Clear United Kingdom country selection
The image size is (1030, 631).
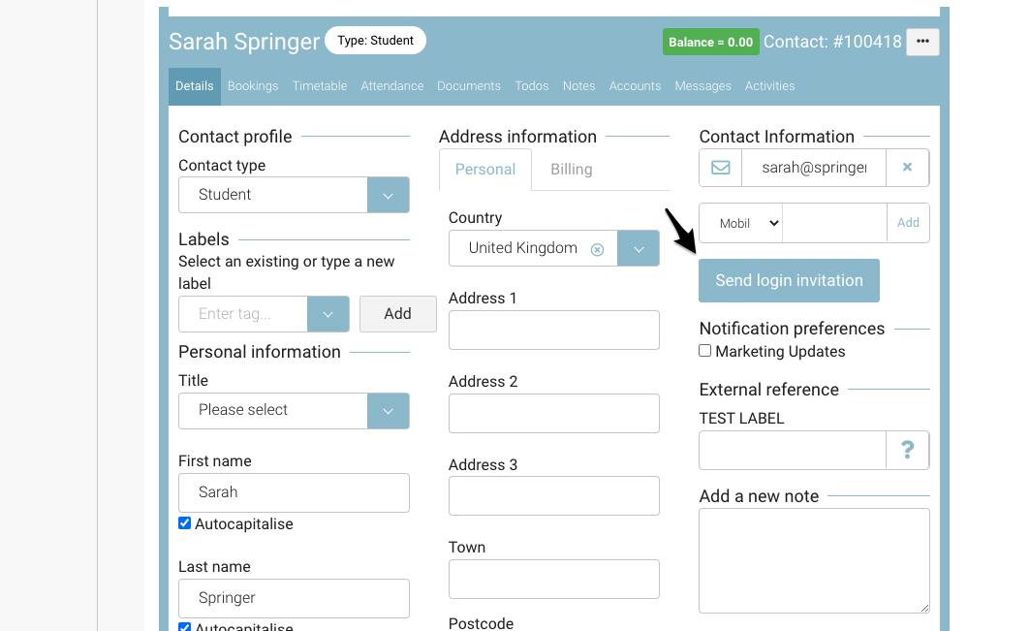[598, 249]
